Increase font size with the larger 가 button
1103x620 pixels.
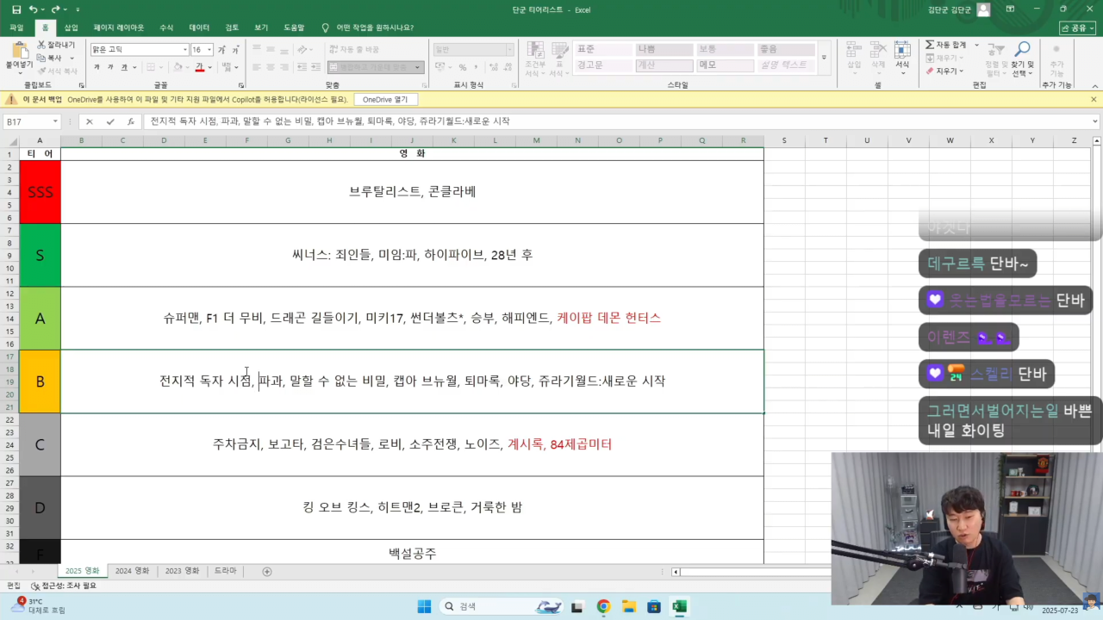click(x=221, y=50)
